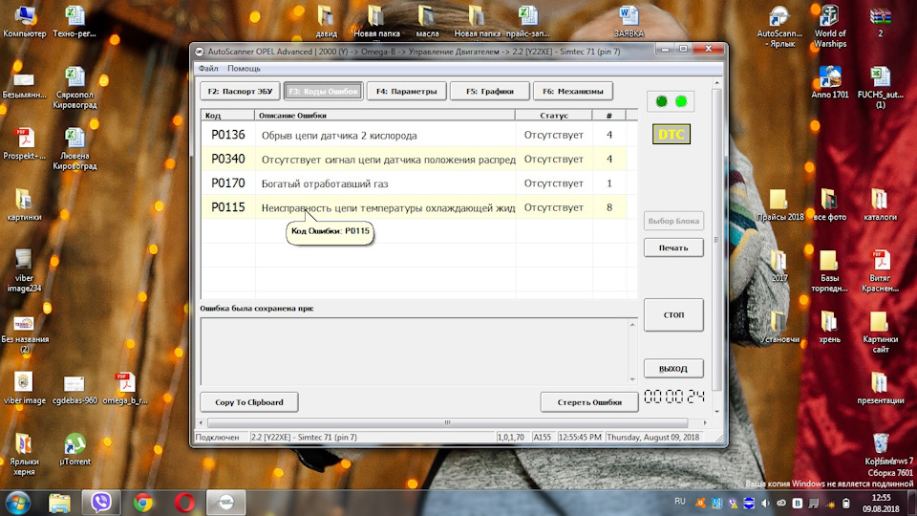Screen dimensions: 917x516
Task: Click the Печать button
Action: pos(673,247)
